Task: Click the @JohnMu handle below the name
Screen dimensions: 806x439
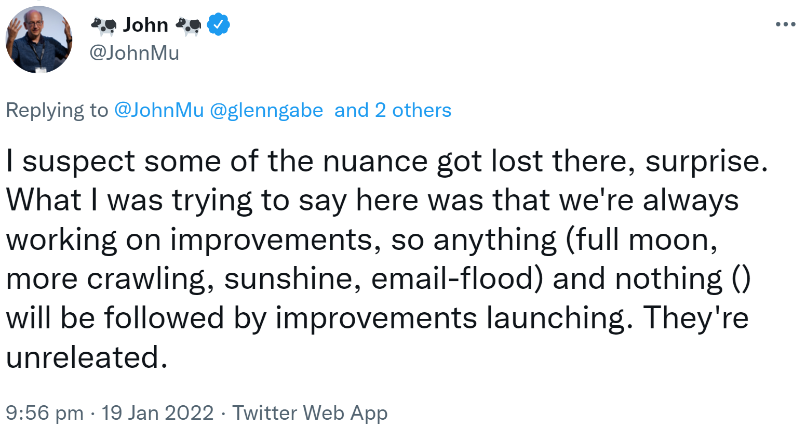Action: tap(135, 53)
